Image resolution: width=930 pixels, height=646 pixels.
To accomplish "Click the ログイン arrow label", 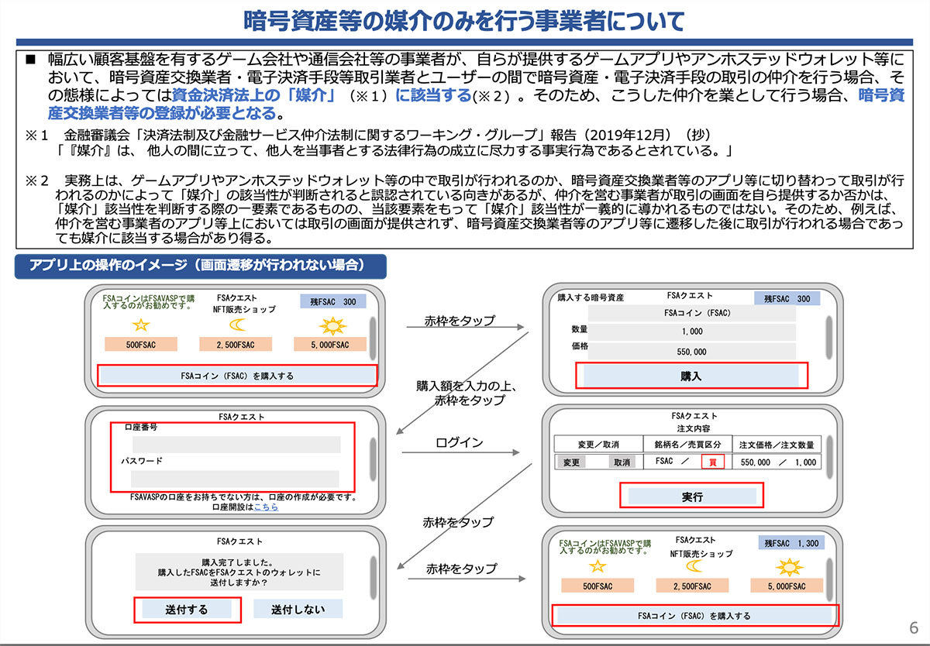I will [460, 443].
